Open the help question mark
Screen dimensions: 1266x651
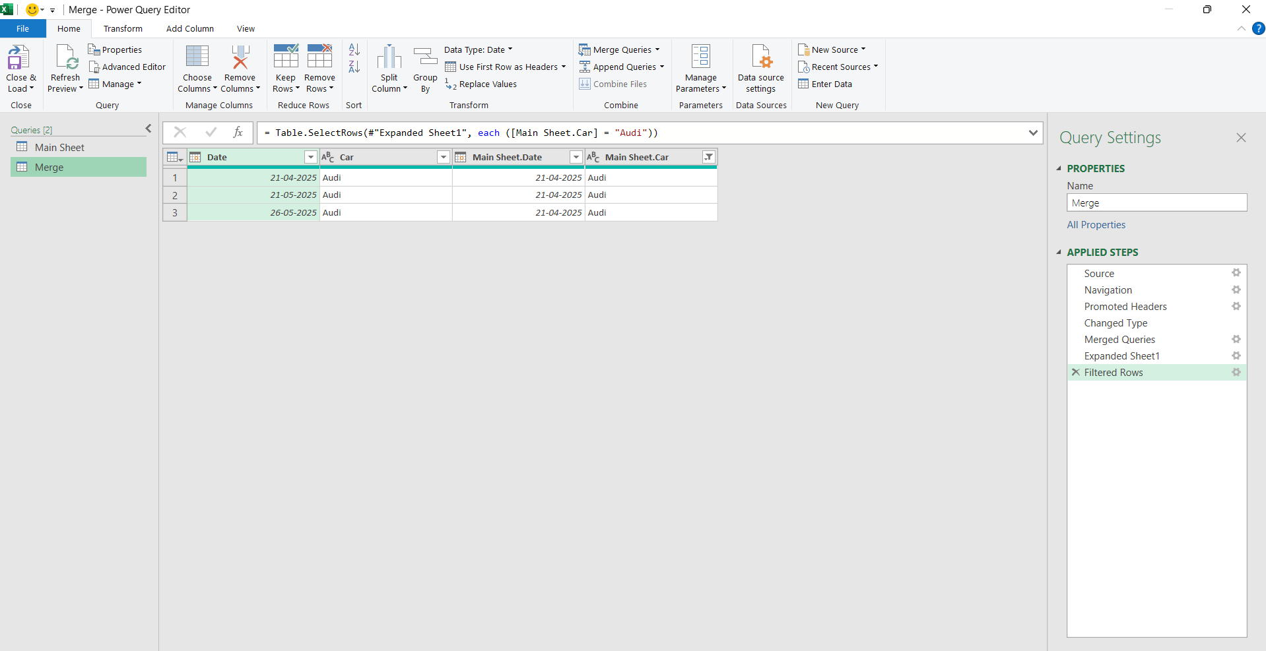tap(1259, 28)
